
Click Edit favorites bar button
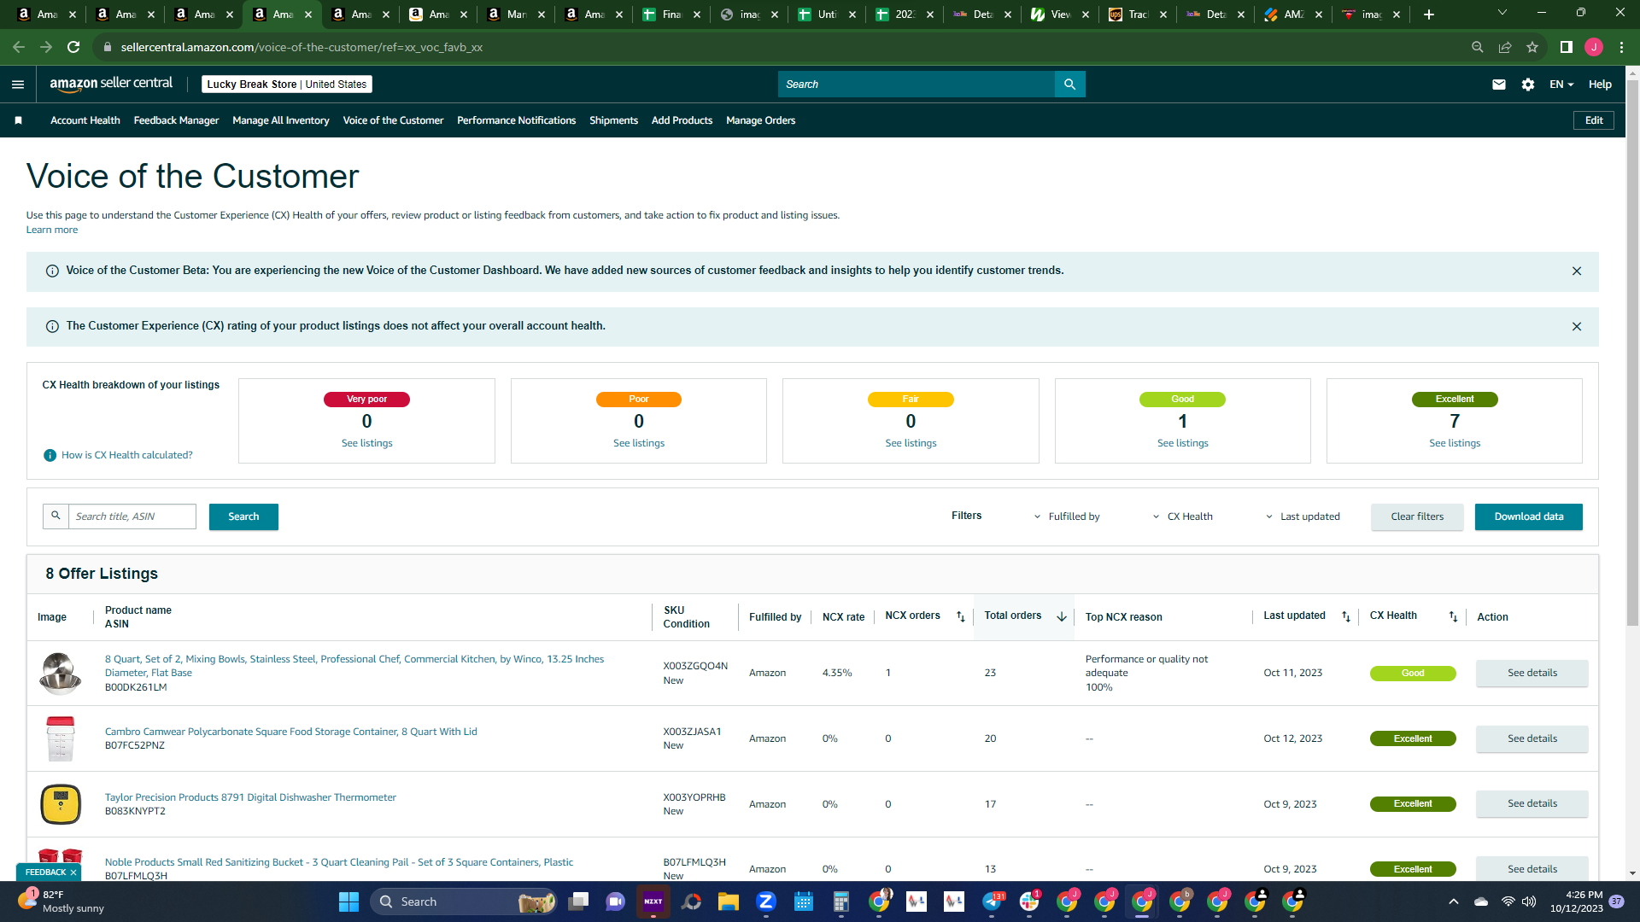pyautogui.click(x=1593, y=120)
